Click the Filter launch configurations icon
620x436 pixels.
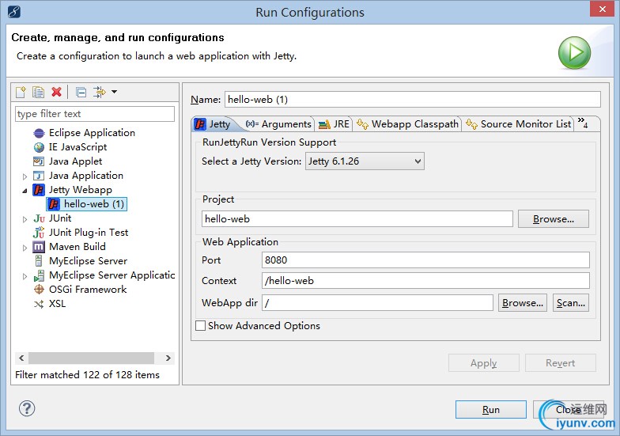100,92
